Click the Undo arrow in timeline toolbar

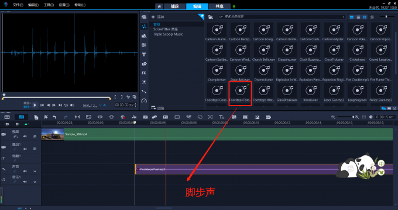(54, 117)
